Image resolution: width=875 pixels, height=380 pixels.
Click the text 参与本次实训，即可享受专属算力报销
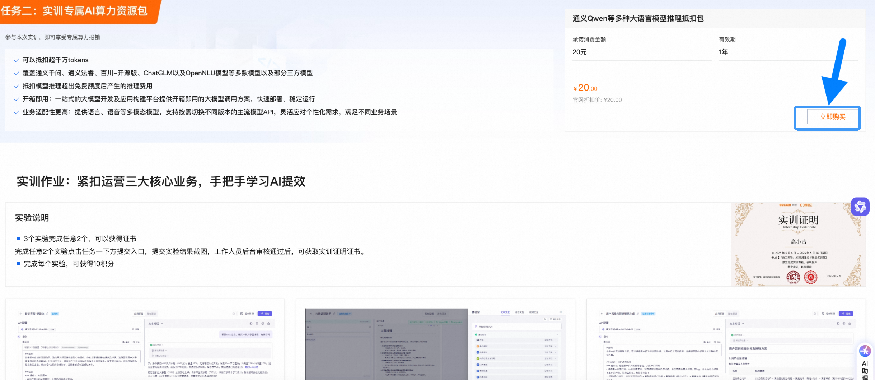point(53,37)
